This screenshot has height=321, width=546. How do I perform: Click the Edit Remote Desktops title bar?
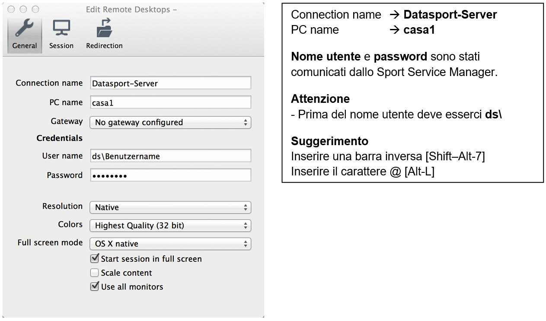[x=131, y=10]
